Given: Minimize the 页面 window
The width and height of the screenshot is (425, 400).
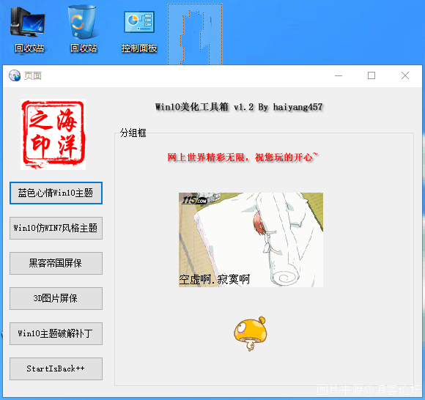Looking at the screenshot, I should point(339,75).
